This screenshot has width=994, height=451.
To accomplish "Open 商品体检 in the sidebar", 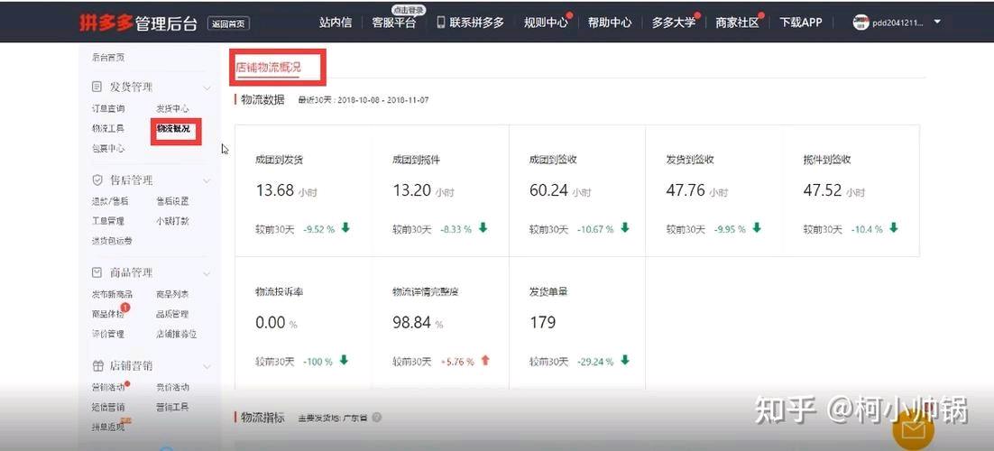I will (x=107, y=314).
